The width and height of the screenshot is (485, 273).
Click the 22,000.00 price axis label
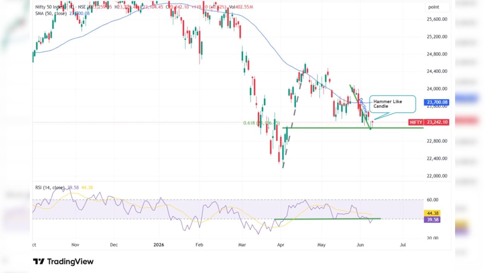[437, 176]
